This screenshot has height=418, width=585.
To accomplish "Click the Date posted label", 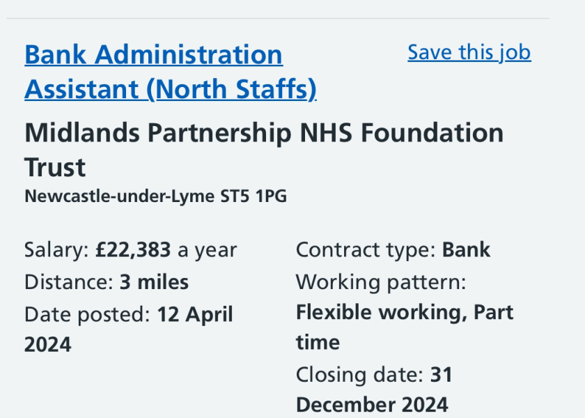I will point(87,314).
